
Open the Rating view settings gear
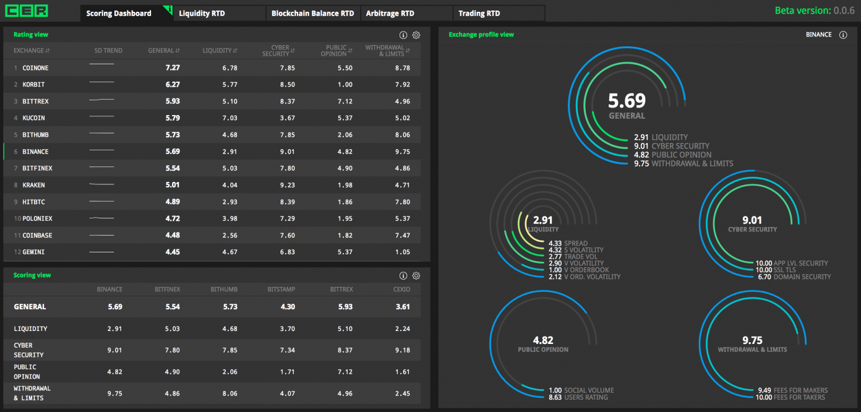point(416,35)
